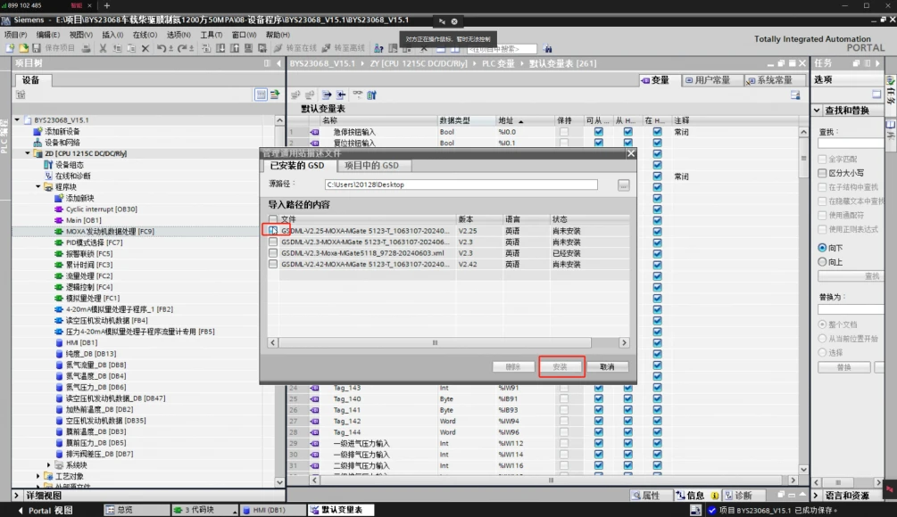Viewport: 897px width, 517px height.
Task: Click the undo arrow icon
Action: click(x=162, y=48)
